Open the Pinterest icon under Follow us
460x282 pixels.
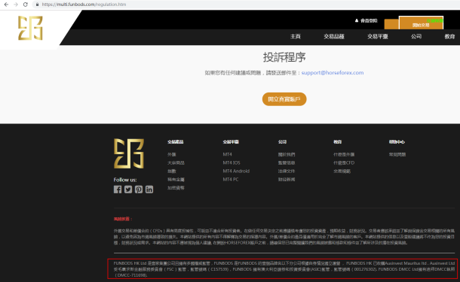coord(139,190)
